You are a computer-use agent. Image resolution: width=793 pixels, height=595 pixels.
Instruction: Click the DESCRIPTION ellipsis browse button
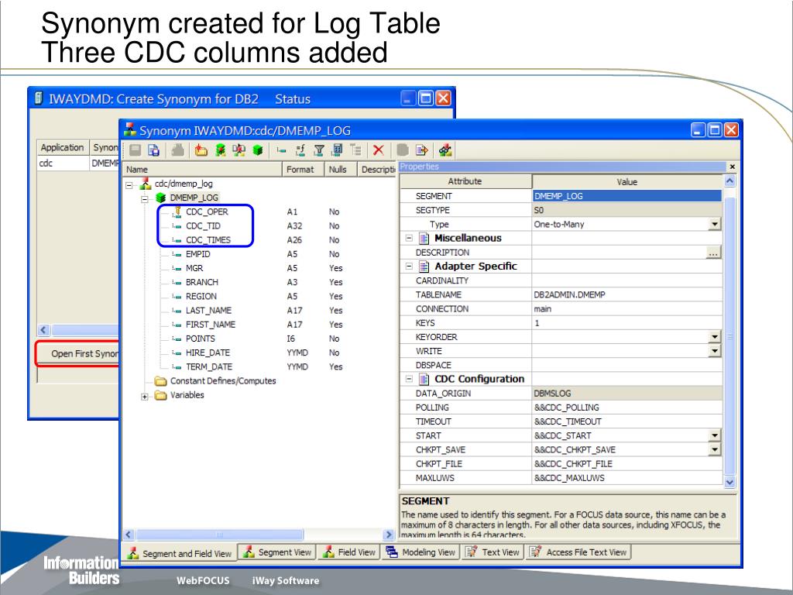click(713, 253)
